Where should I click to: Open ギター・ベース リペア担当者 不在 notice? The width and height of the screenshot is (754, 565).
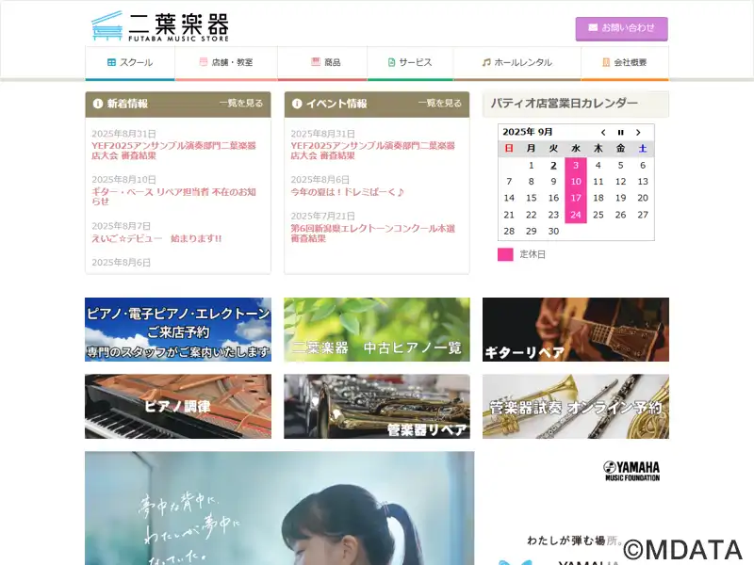click(173, 197)
